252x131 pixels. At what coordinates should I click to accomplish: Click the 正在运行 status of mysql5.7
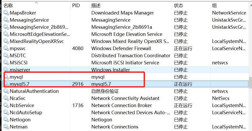[x=183, y=84]
